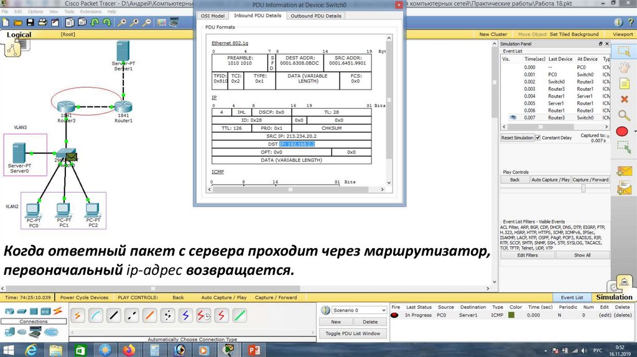Click the Print icon in the toolbar
The height and width of the screenshot is (357, 637).
click(40, 22)
